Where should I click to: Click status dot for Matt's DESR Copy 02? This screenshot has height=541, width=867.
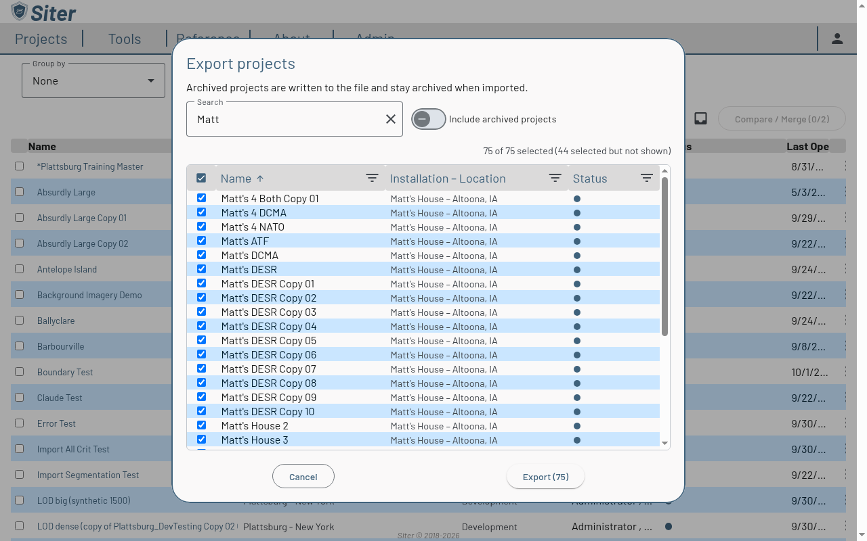pyautogui.click(x=577, y=298)
